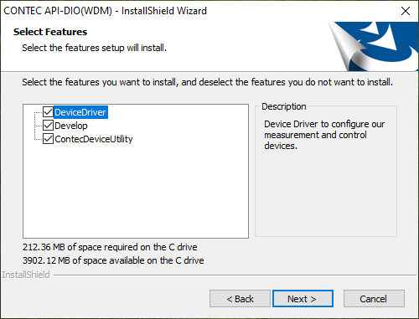This screenshot has width=419, height=319.
Task: Click the greyed InstallShield label
Action: coord(26,275)
